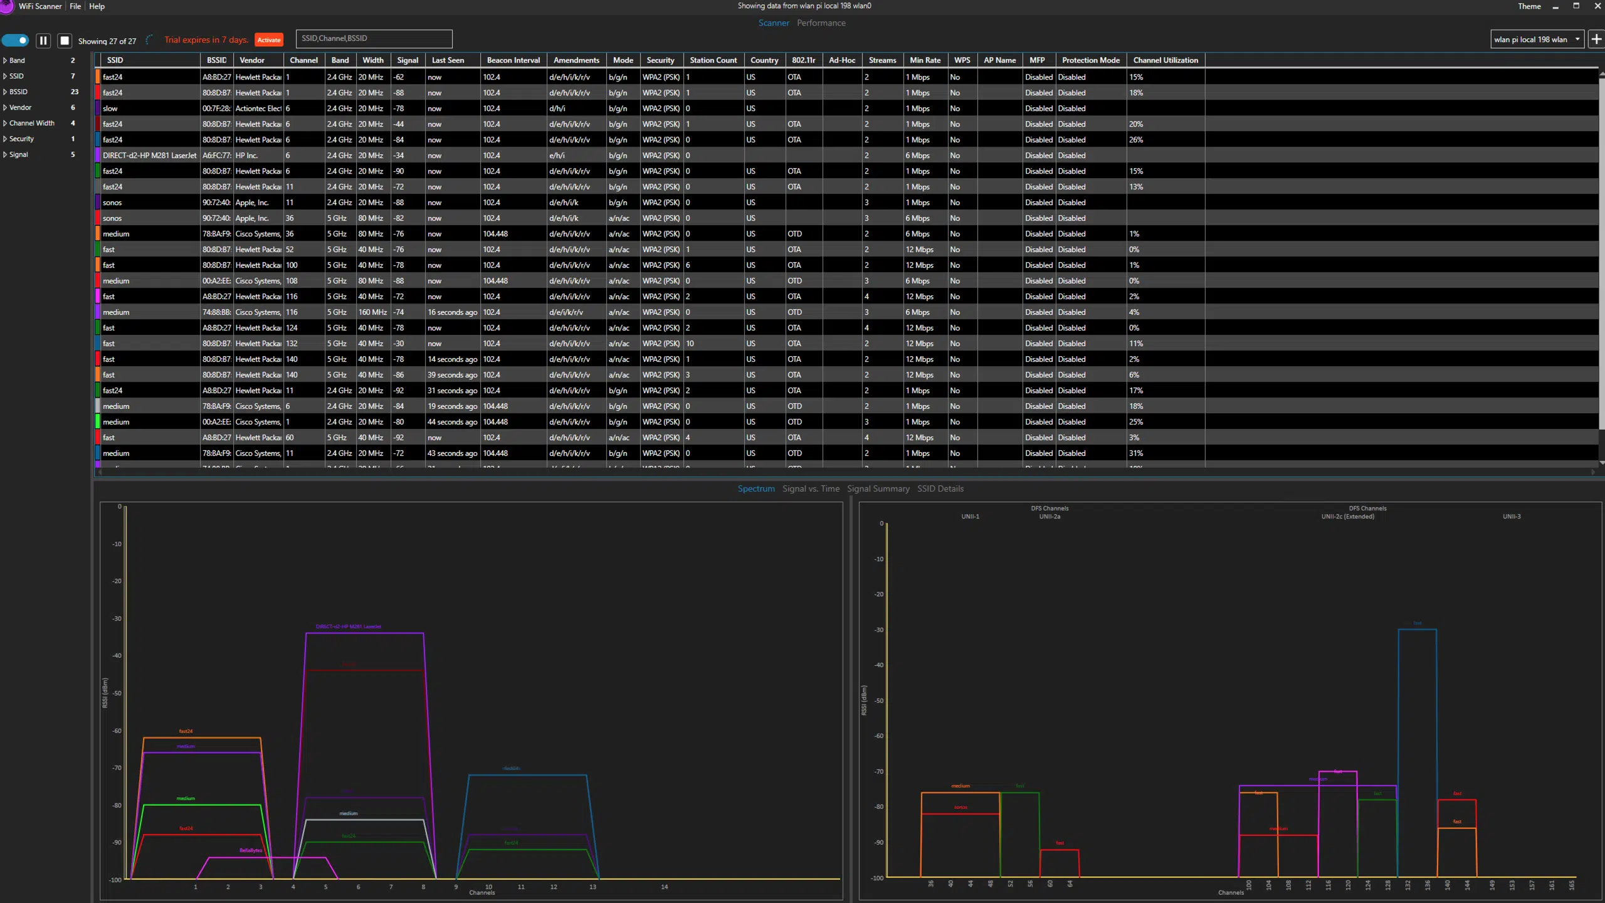Viewport: 1605px width, 903px height.
Task: Sort by the Security column header
Action: [661, 60]
